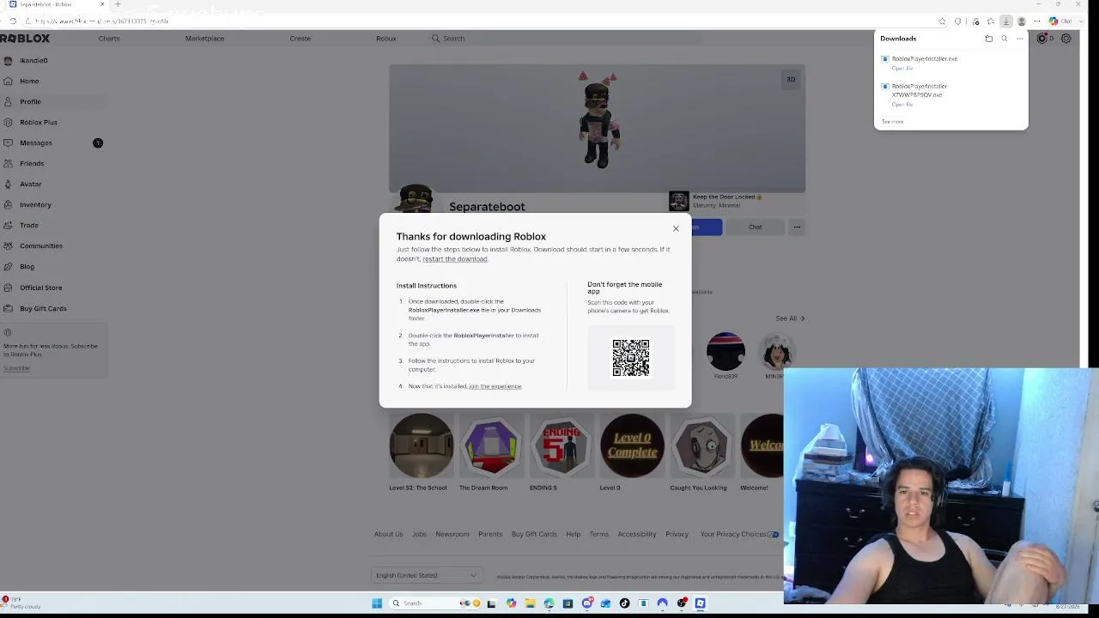Viewport: 1099px width, 618px height.
Task: Open the Robux tab in header
Action: [x=386, y=39]
